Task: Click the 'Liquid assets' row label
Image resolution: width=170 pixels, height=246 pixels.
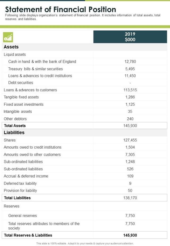Action: pyautogui.click(x=15, y=55)
